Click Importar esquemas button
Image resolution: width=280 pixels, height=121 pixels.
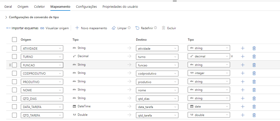click(22, 28)
